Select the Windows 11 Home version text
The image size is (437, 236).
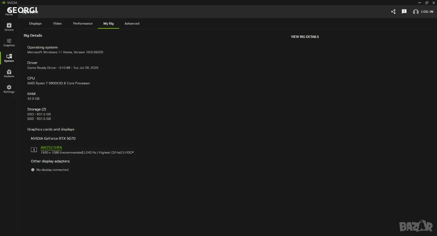(65, 52)
